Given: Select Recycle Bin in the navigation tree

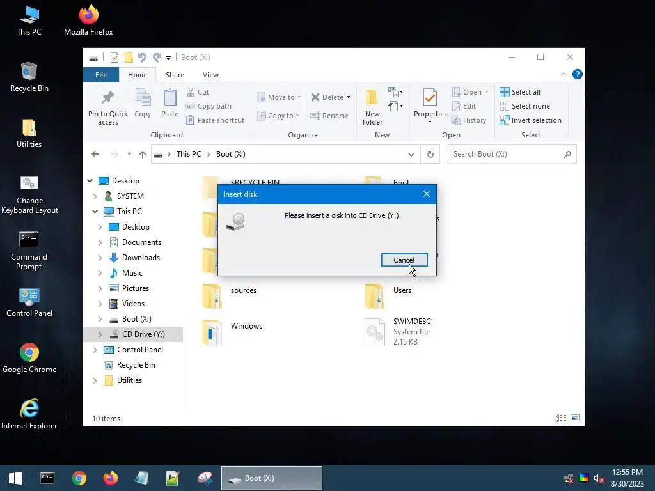Looking at the screenshot, I should click(x=136, y=365).
